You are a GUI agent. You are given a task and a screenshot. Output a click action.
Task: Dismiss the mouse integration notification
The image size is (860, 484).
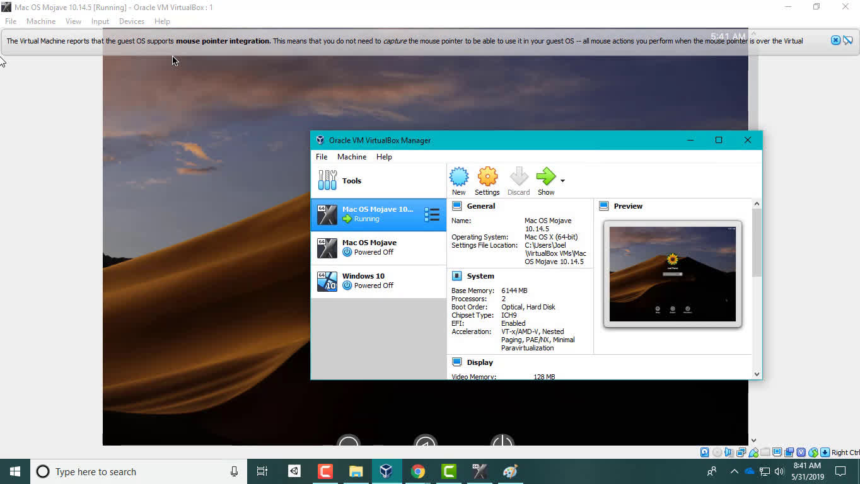click(x=835, y=40)
